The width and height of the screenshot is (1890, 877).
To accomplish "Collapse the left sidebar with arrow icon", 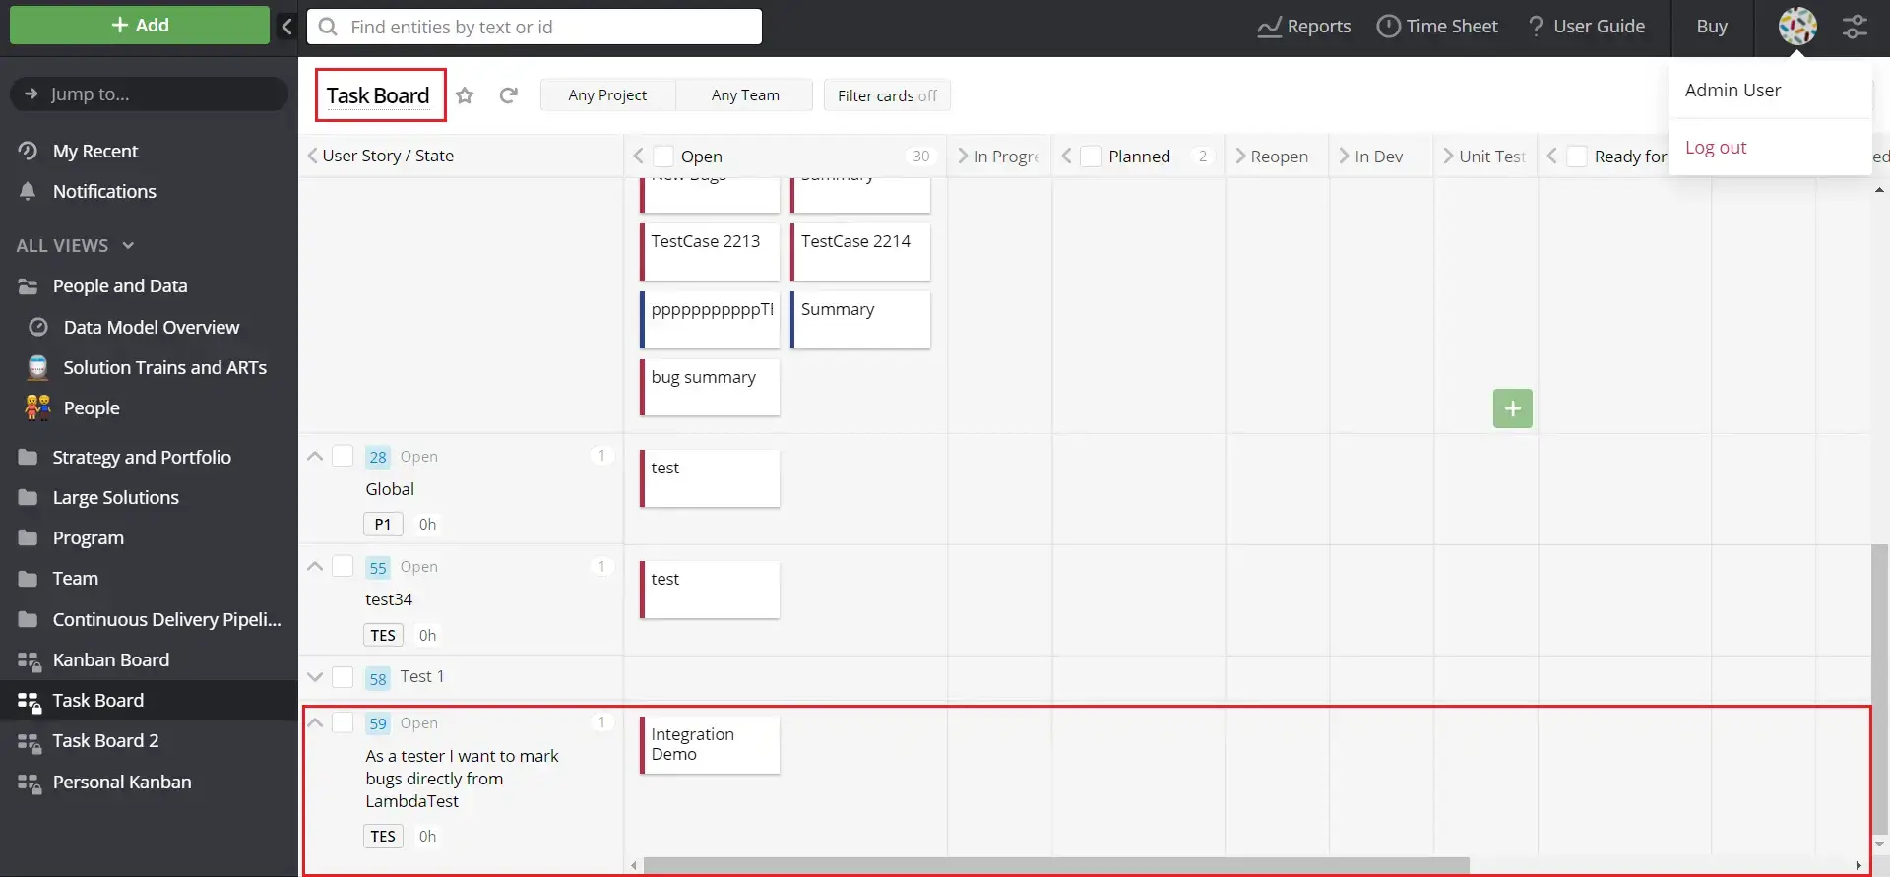I will [286, 27].
